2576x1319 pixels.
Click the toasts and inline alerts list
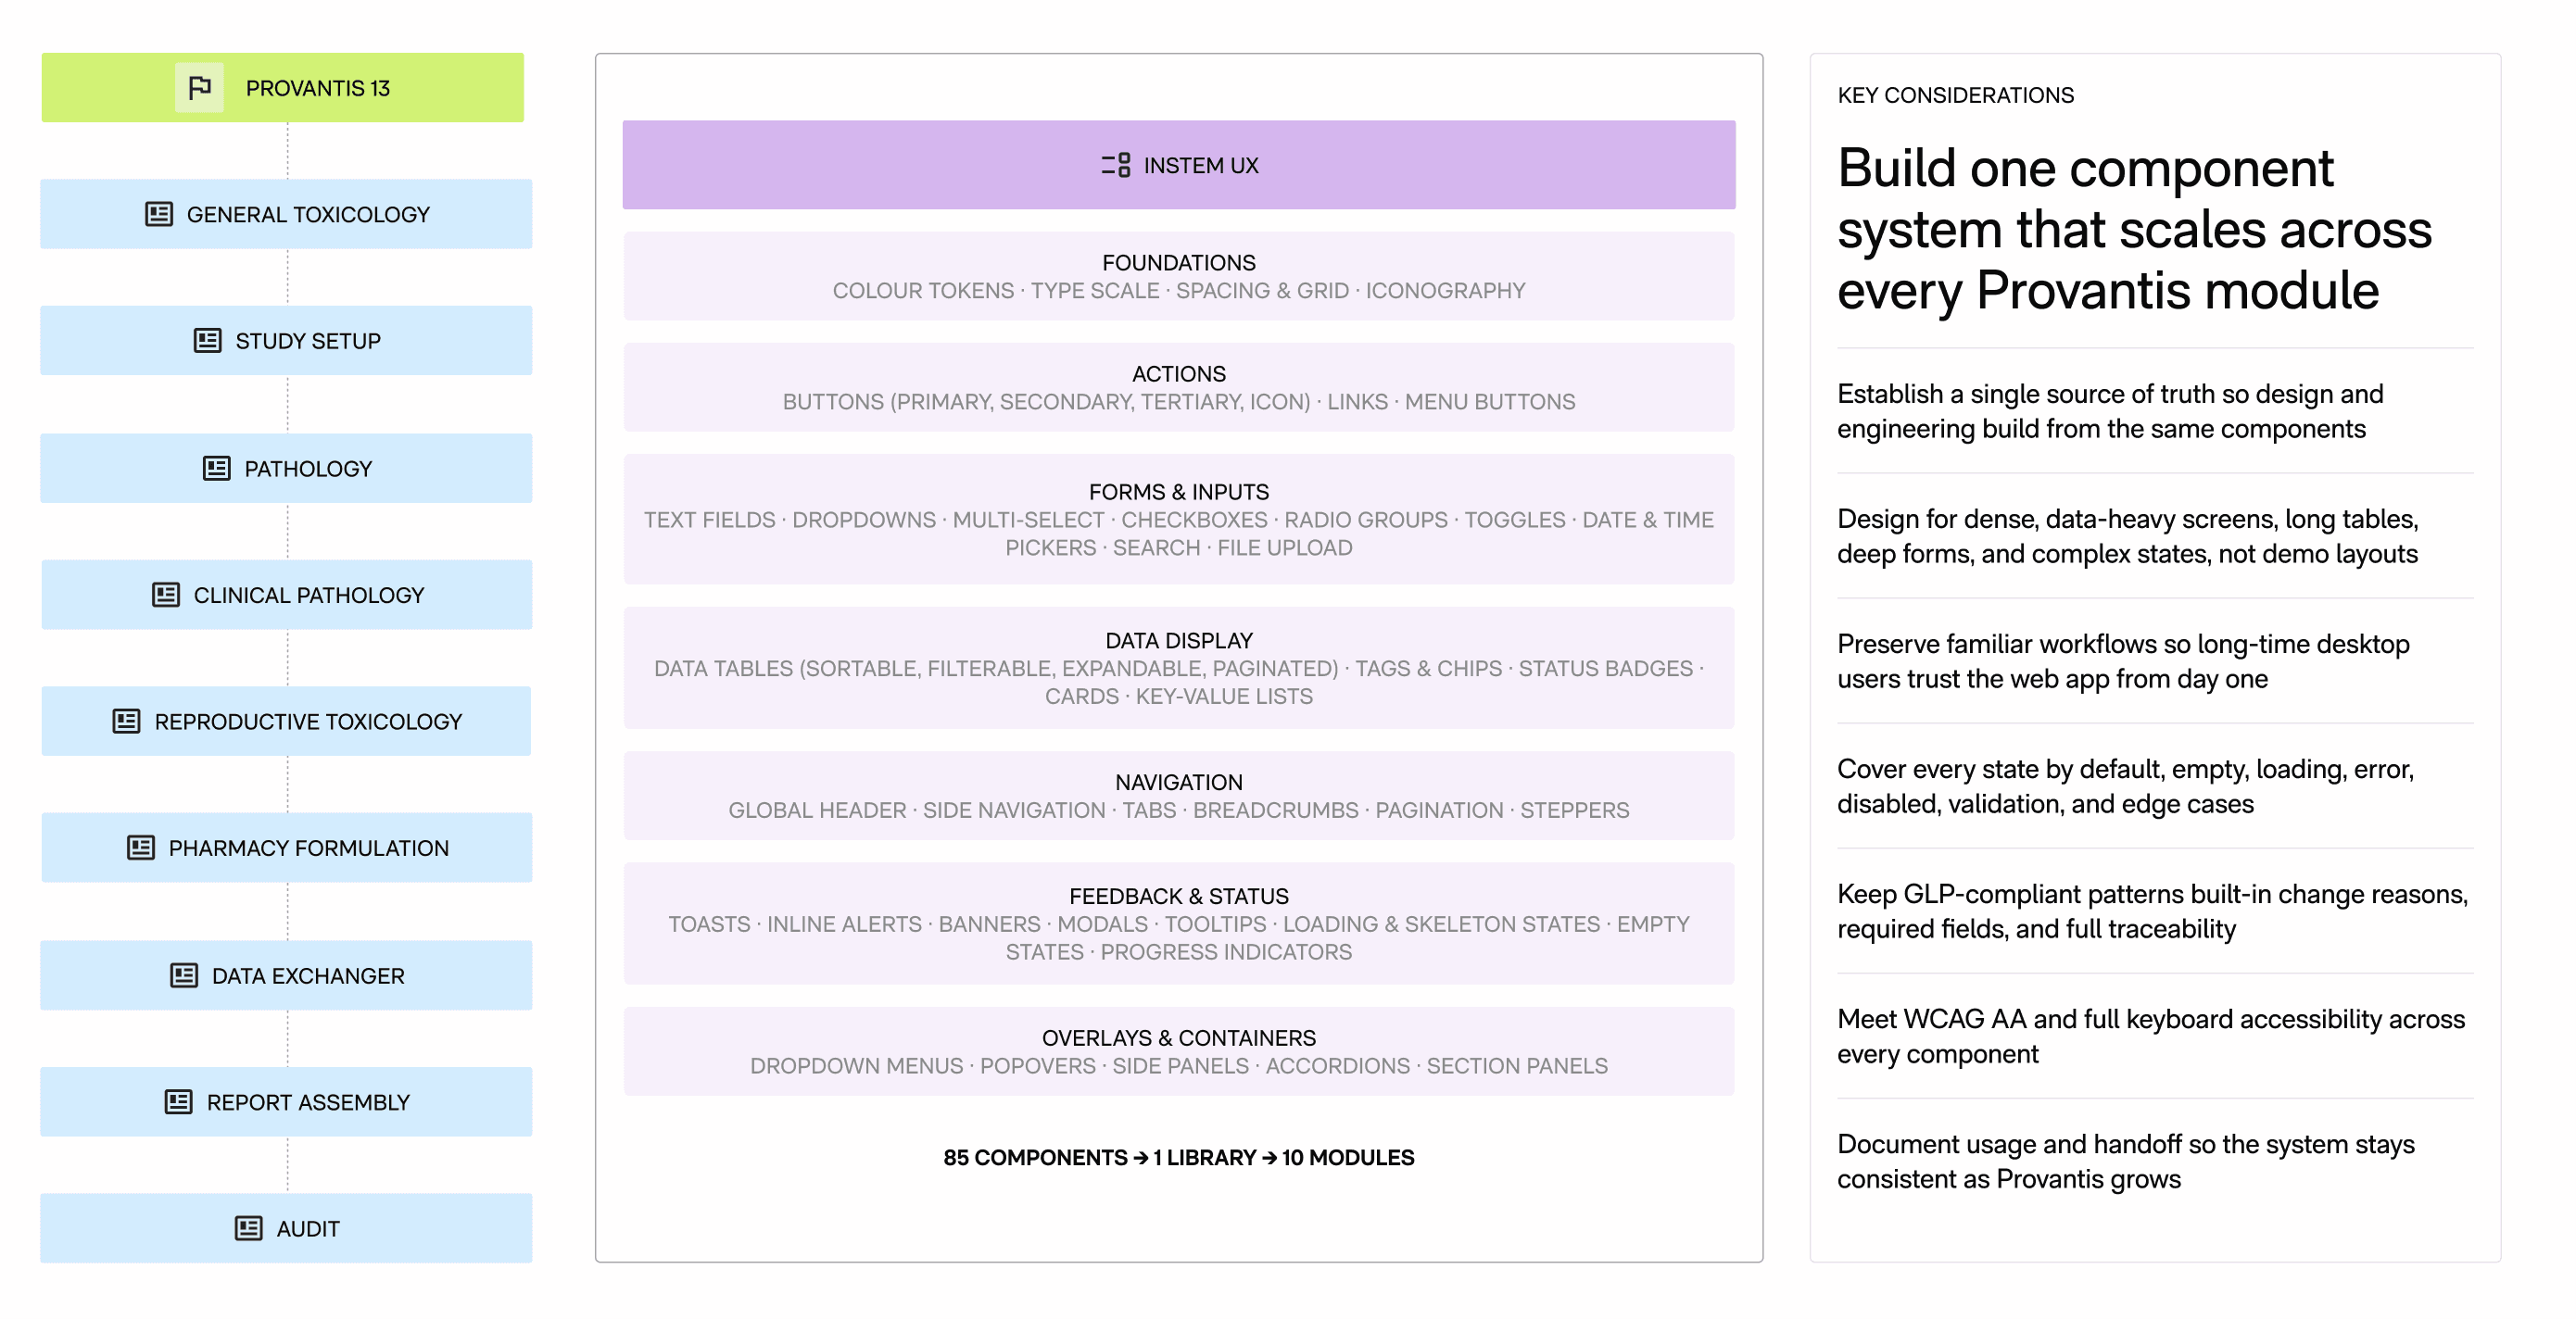[x=1179, y=938]
